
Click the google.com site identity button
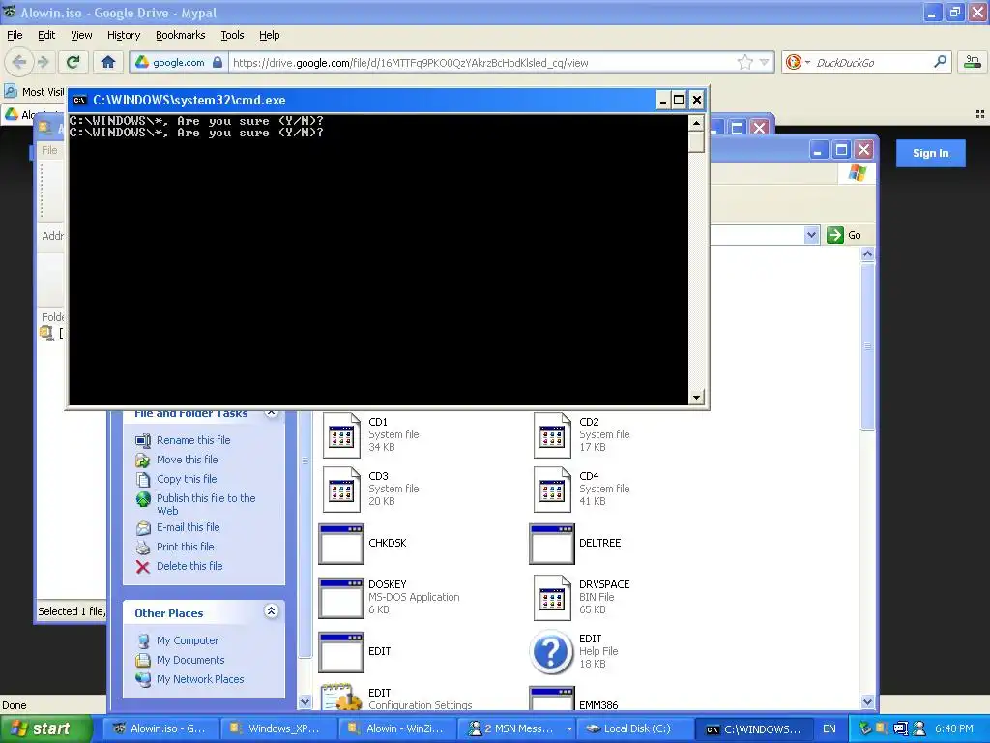179,62
